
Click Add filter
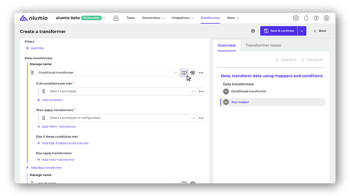(x=35, y=48)
